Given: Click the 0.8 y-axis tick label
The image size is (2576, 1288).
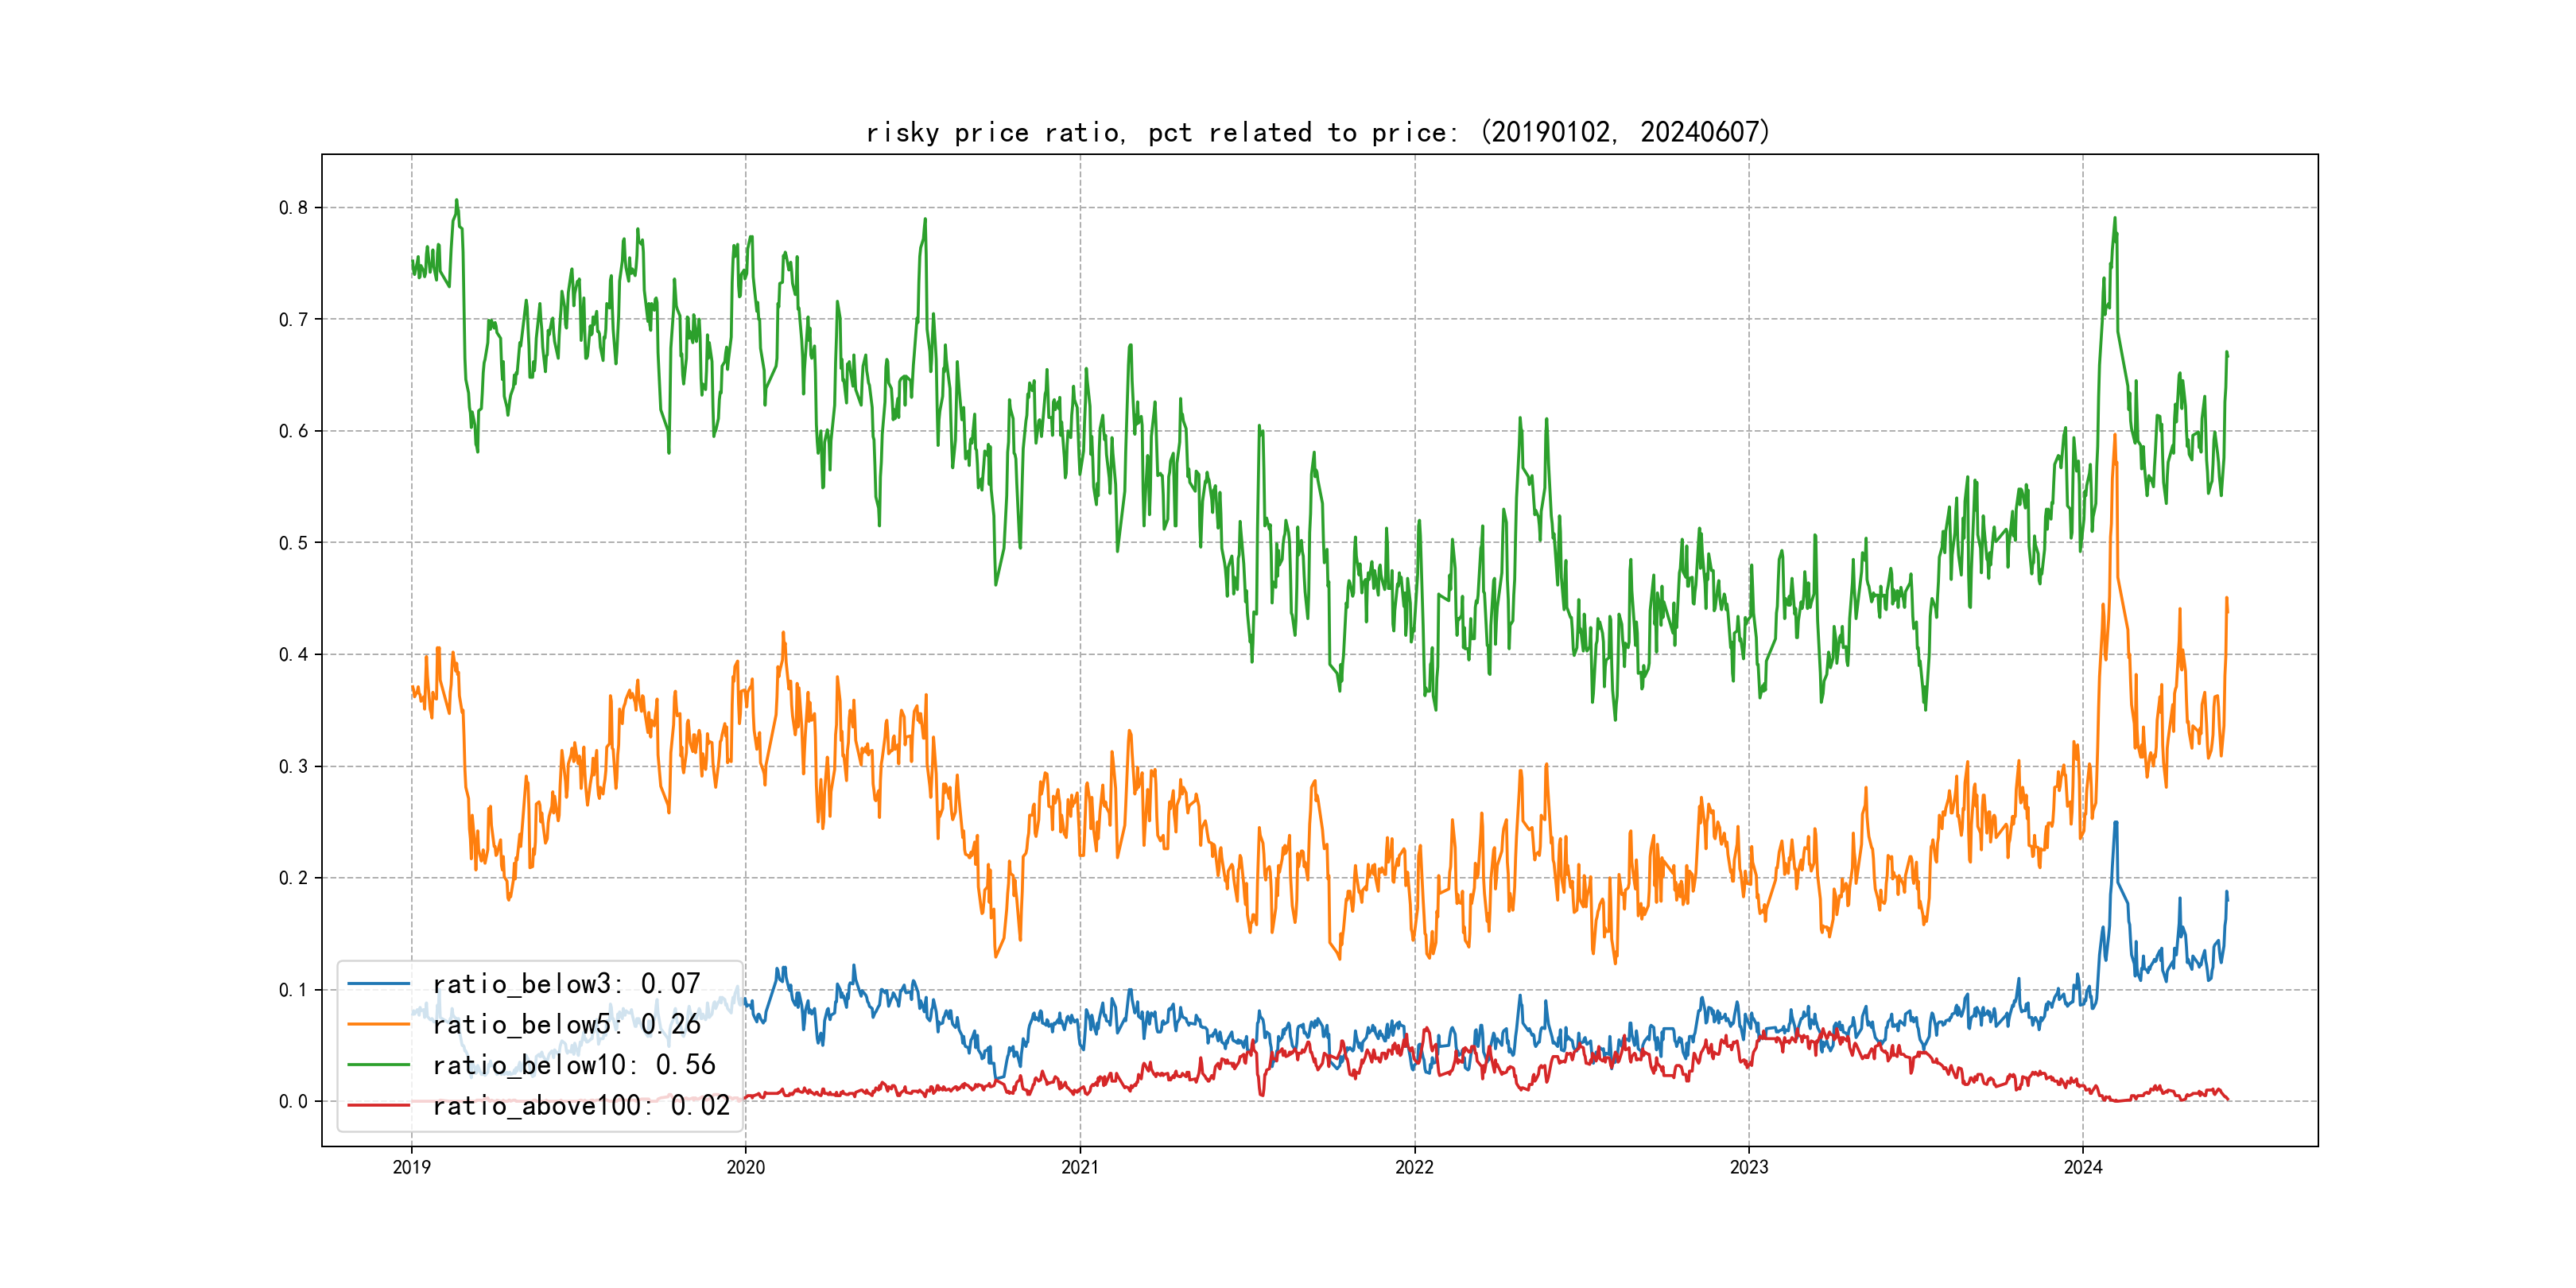Looking at the screenshot, I should tap(293, 208).
